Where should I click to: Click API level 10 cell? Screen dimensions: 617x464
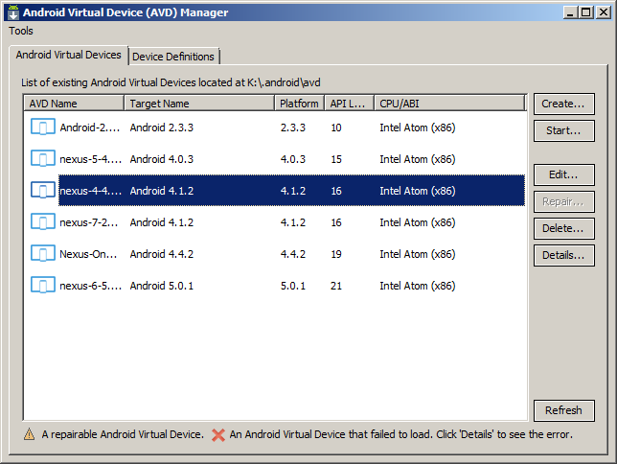point(336,128)
